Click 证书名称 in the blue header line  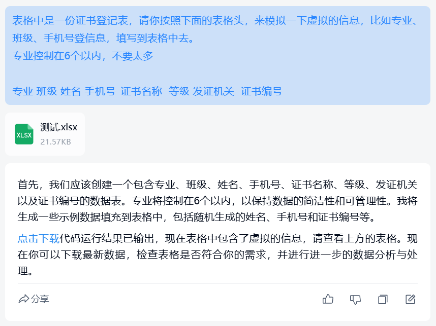coord(141,91)
